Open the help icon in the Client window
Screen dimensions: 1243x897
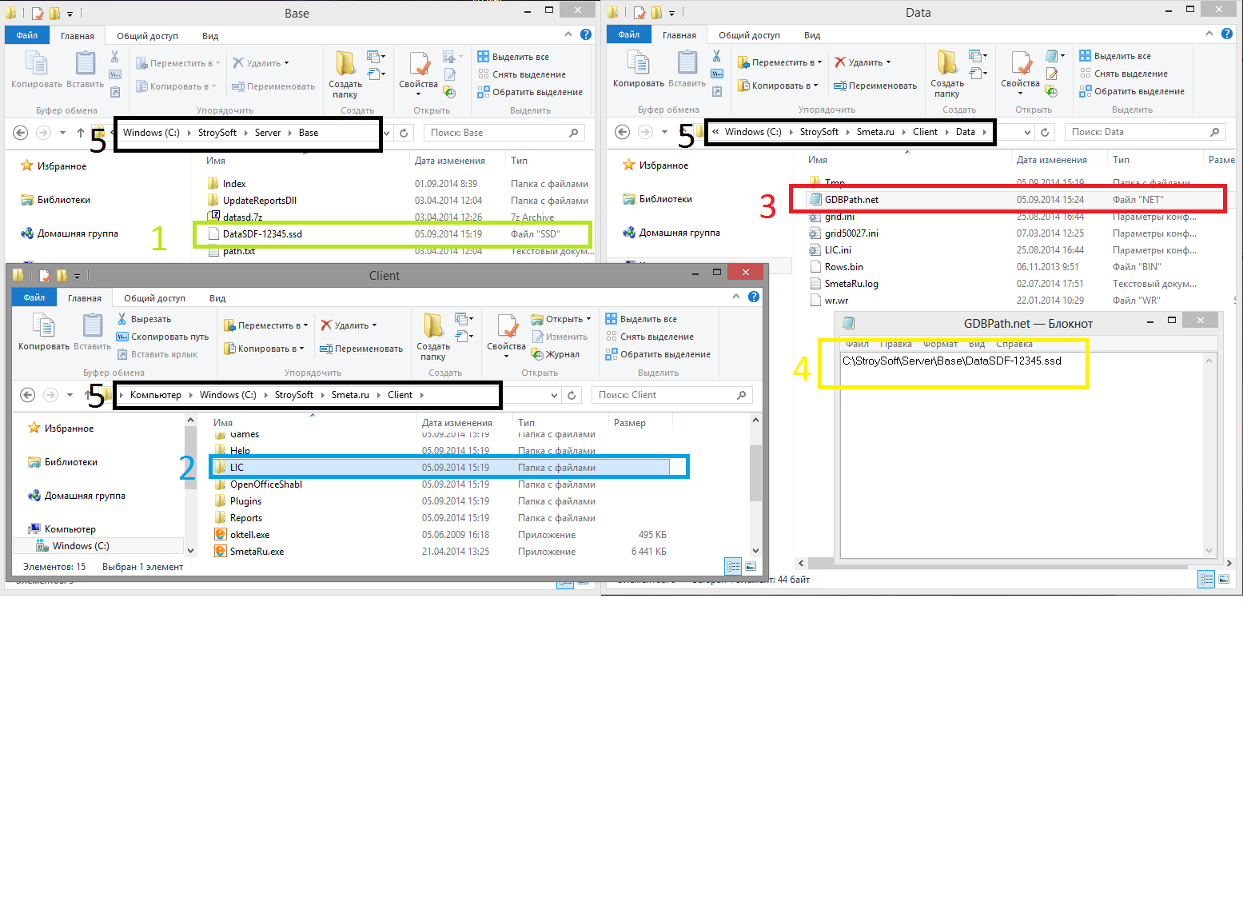[753, 297]
